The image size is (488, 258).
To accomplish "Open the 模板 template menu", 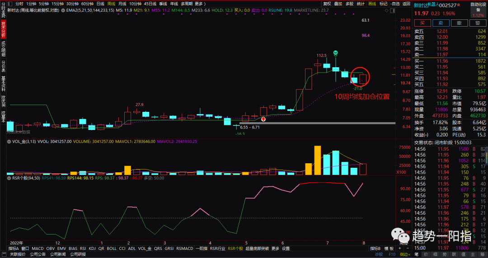I will tap(389, 249).
